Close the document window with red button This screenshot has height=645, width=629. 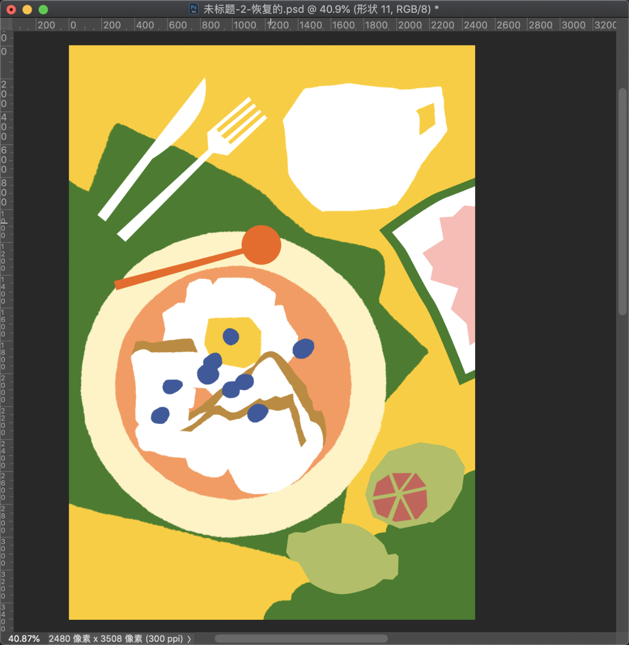[x=11, y=9]
